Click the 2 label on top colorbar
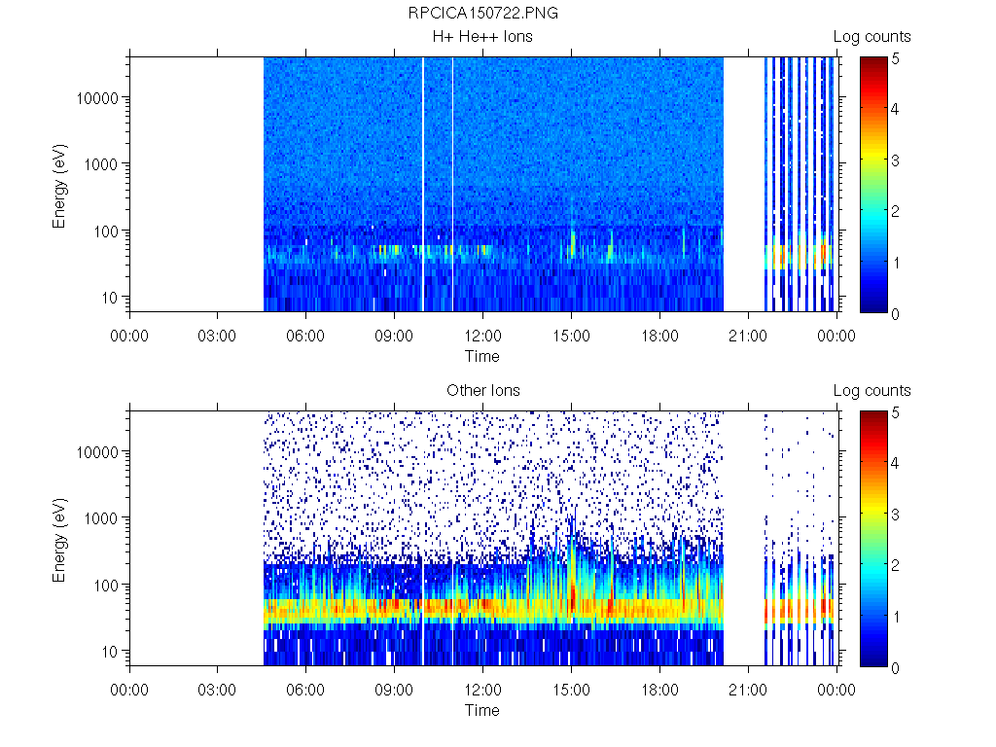The height and width of the screenshot is (747, 996). [x=895, y=211]
